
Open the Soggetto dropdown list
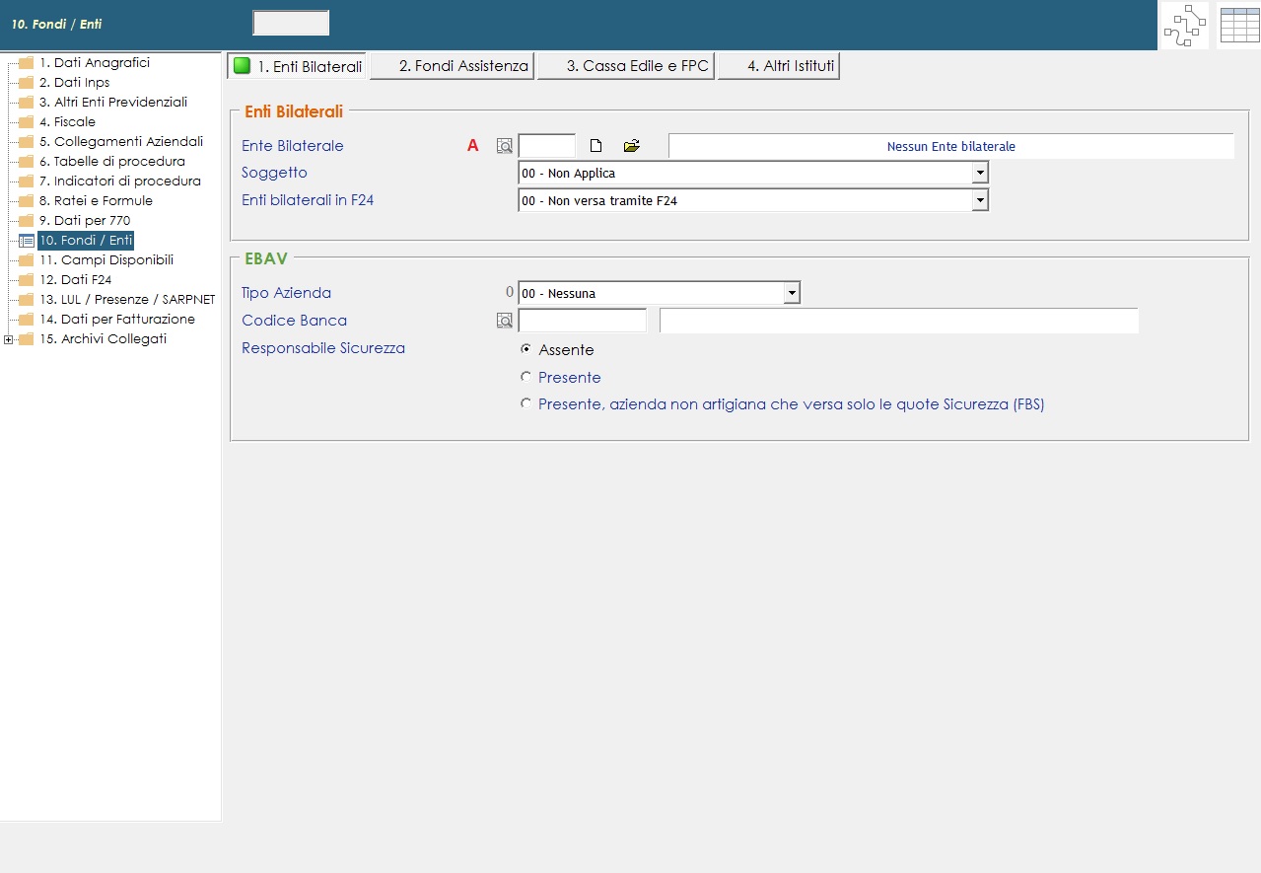(x=979, y=174)
